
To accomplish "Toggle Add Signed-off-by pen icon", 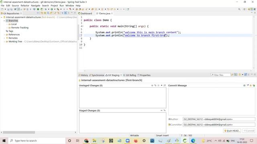I will coord(248,85).
